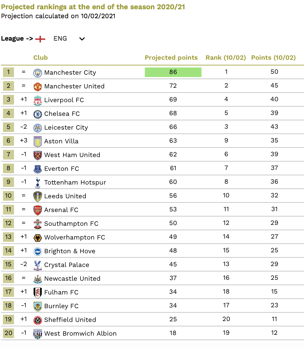Viewport: 304px width, 347px height.
Task: Click the Tottenham Hotspur cockerel crest
Action: tap(38, 182)
